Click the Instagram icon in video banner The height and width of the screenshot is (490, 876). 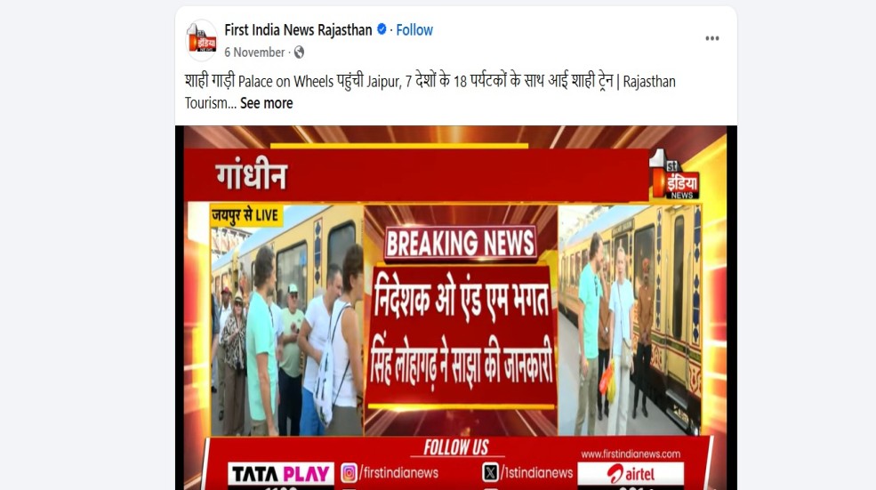click(349, 473)
